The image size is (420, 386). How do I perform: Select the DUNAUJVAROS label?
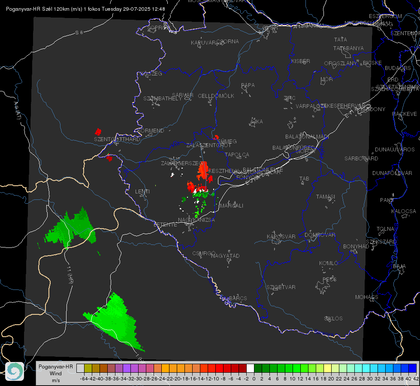pyautogui.click(x=395, y=150)
